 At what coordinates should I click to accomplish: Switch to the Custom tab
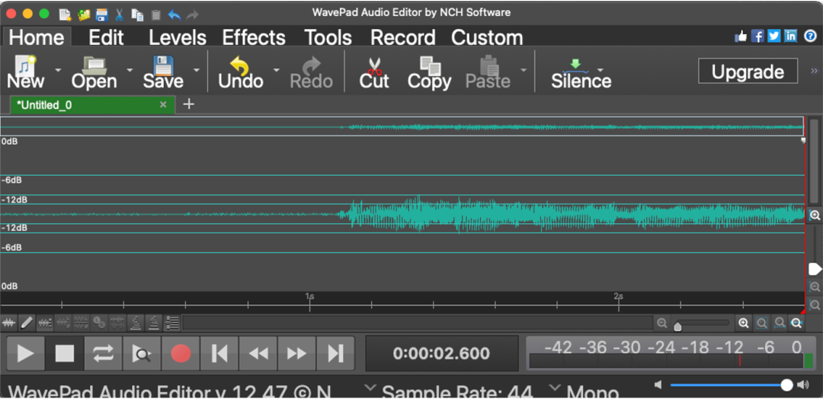(x=487, y=37)
